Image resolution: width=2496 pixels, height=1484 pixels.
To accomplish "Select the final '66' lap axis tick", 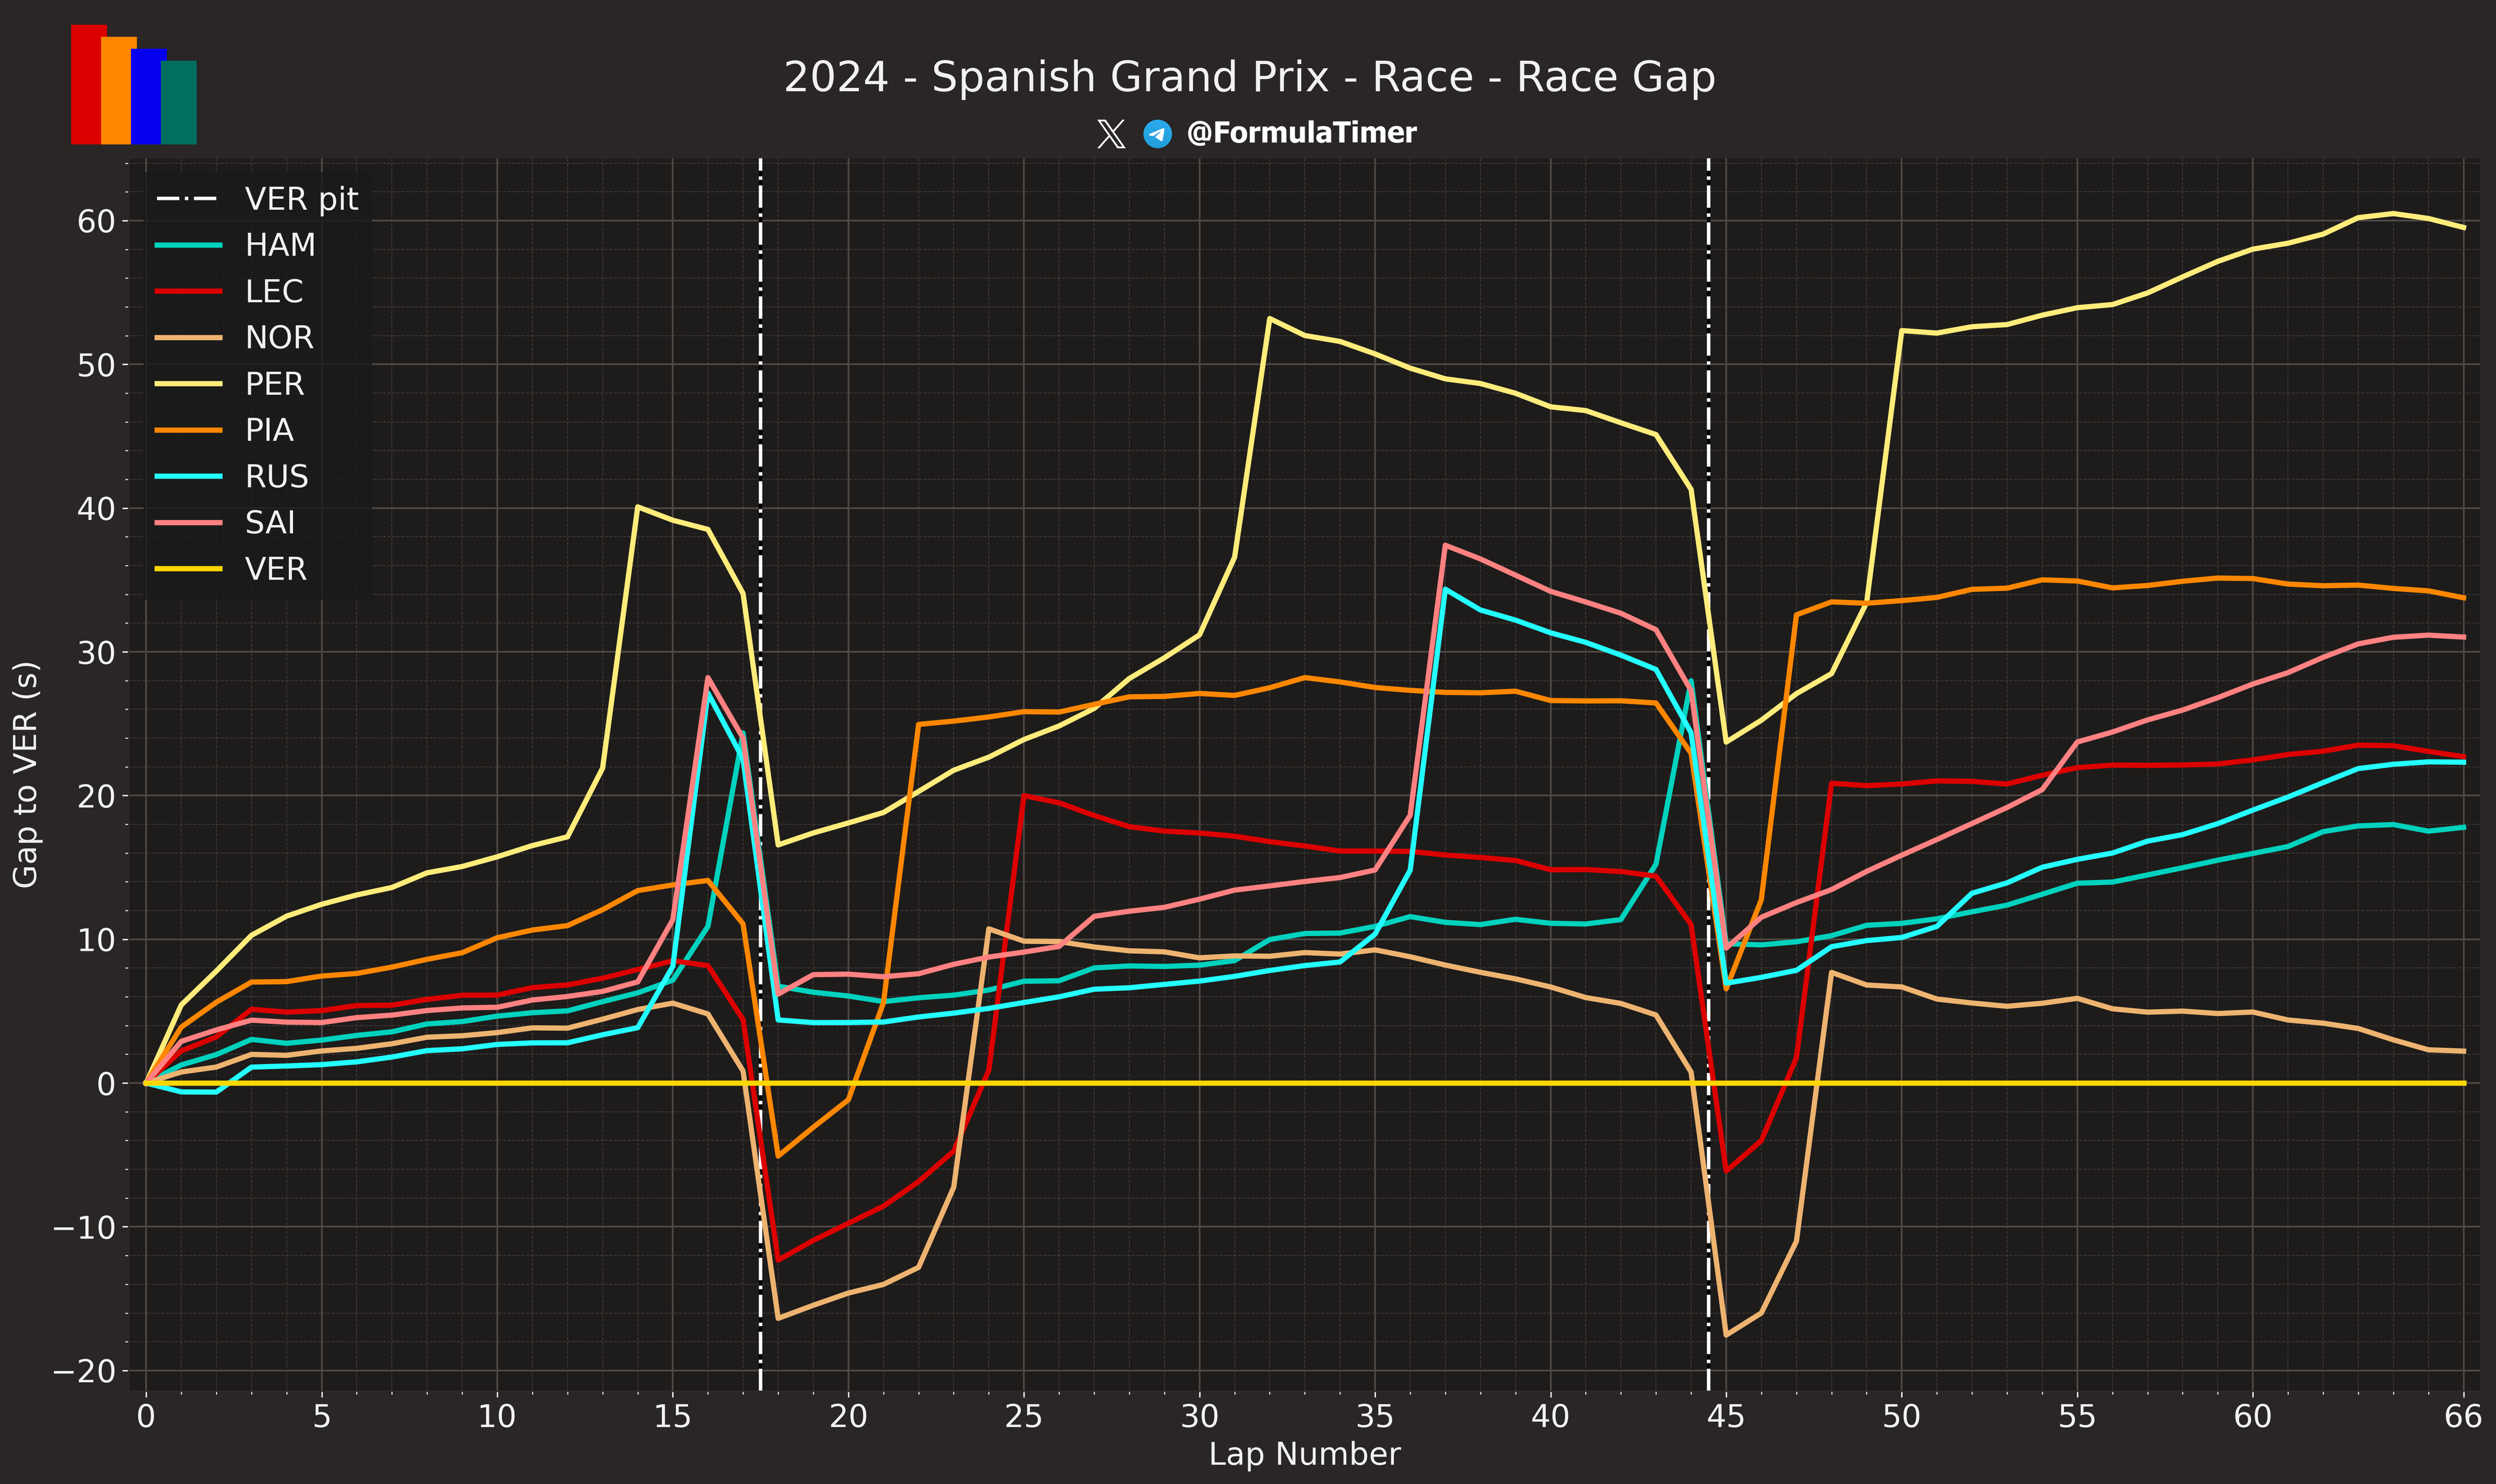I will pos(2463,1417).
